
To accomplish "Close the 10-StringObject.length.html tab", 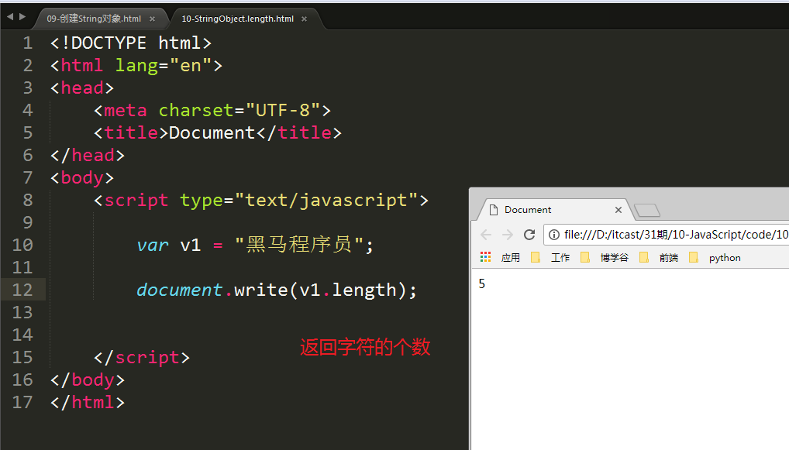I will 305,19.
